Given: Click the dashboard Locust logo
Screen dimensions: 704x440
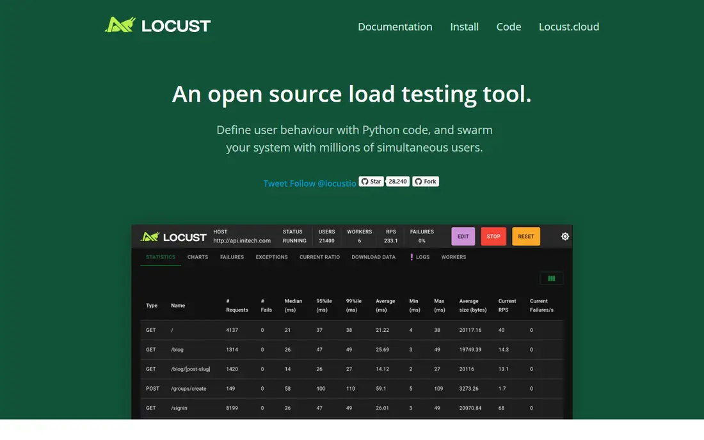Looking at the screenshot, I should 173,237.
